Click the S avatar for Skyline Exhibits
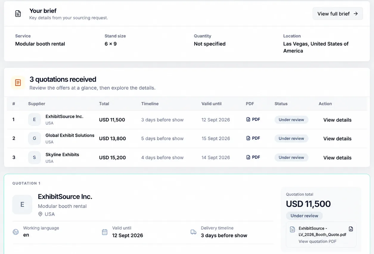374x254 pixels. [x=34, y=157]
